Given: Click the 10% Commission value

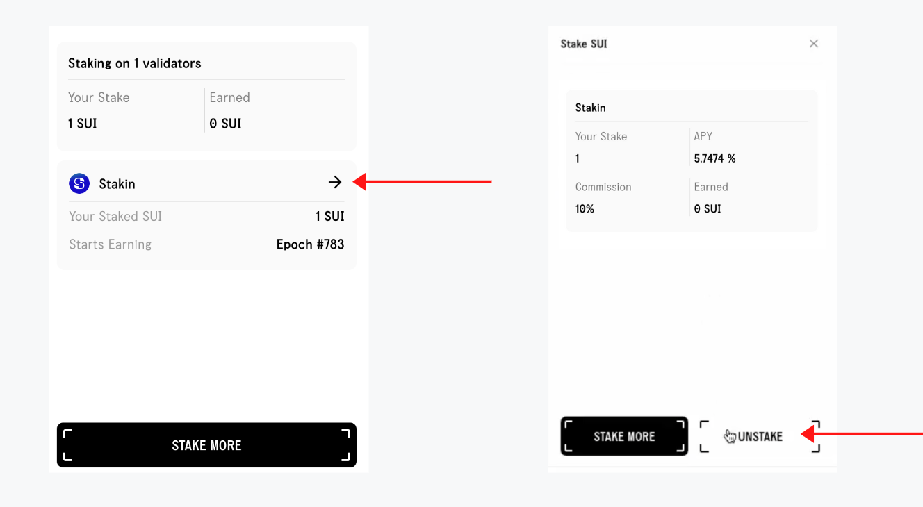Looking at the screenshot, I should click(x=585, y=208).
